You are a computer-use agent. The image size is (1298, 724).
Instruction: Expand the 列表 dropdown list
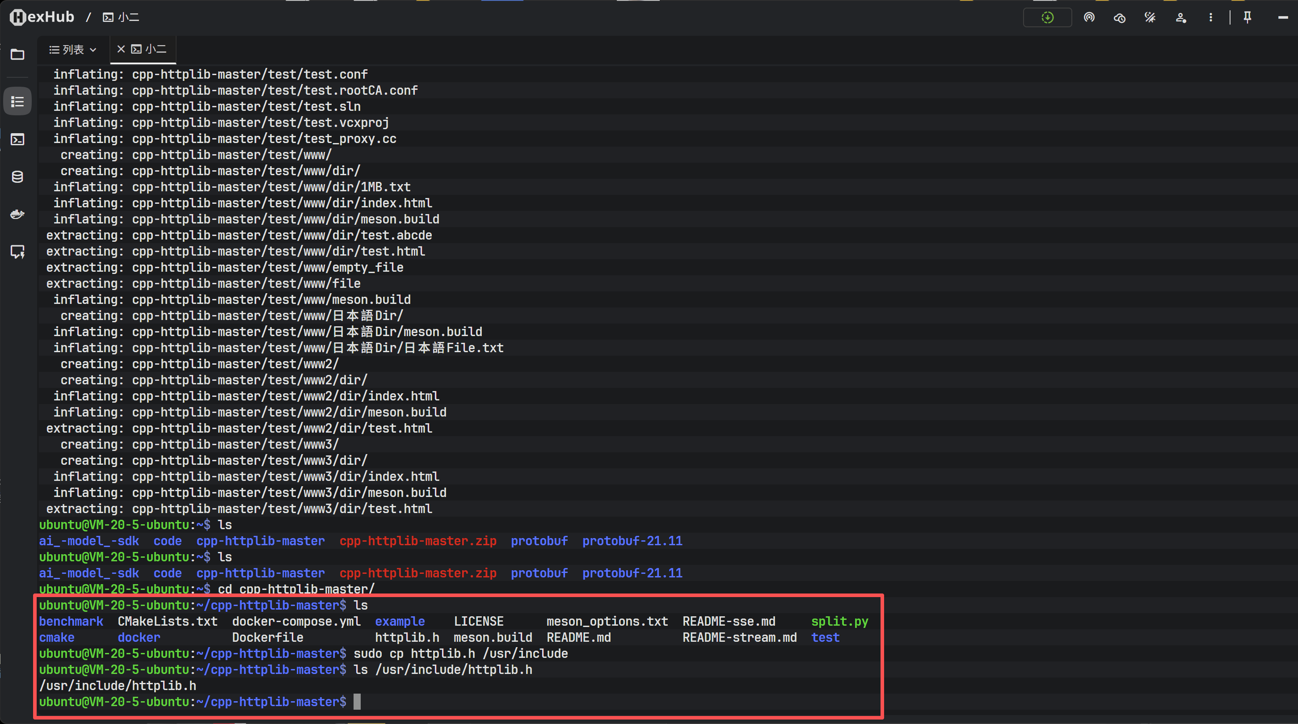pyautogui.click(x=72, y=49)
